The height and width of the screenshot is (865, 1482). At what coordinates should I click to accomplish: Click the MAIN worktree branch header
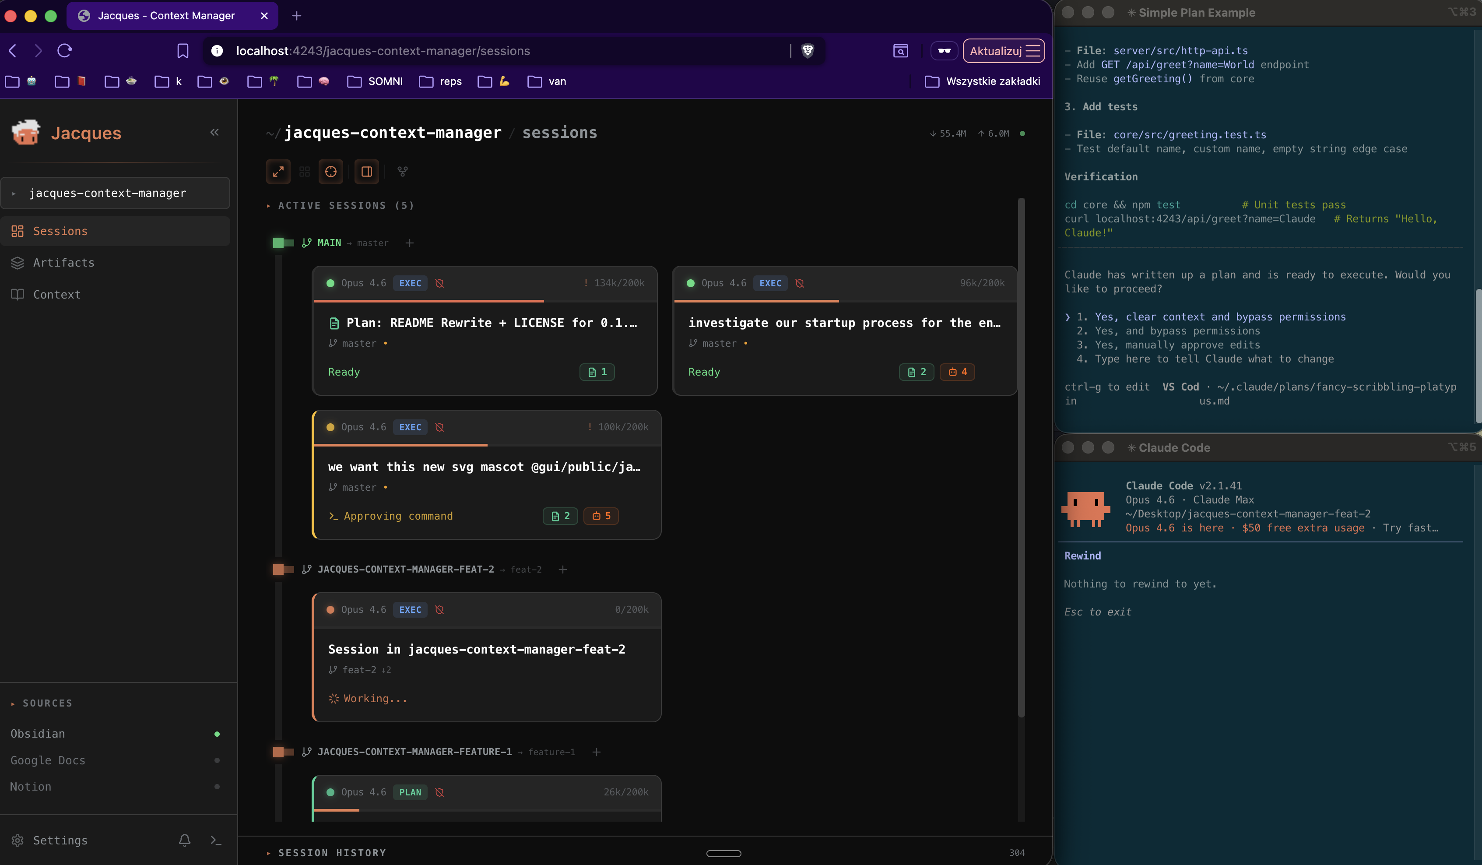coord(344,243)
